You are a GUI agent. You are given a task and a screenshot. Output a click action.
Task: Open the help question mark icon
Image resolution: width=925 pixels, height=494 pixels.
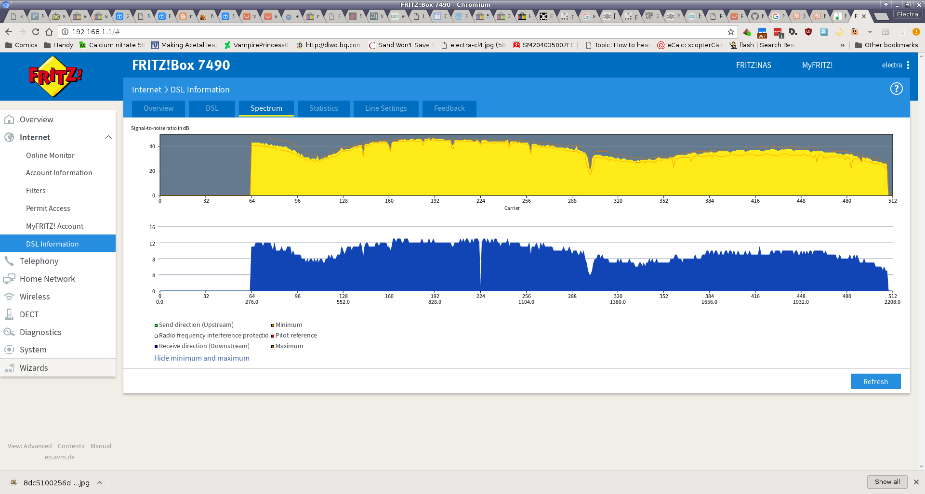[896, 89]
